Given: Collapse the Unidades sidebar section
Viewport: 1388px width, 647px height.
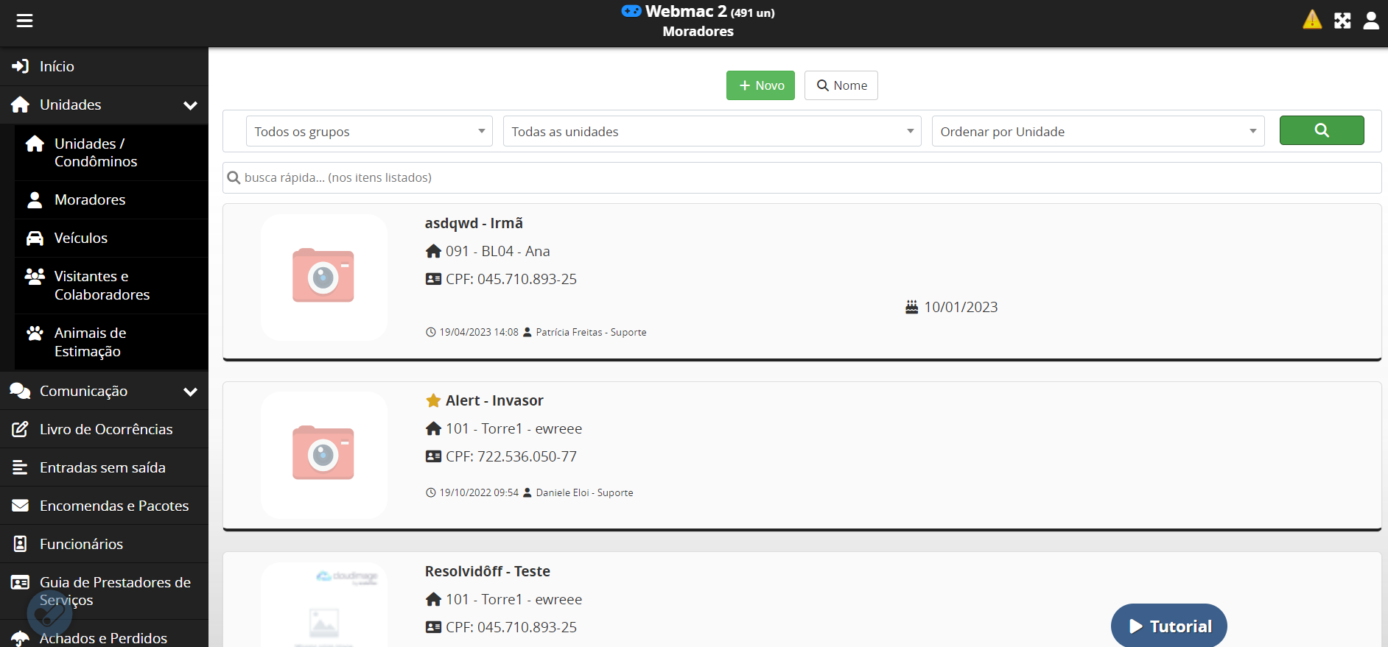Looking at the screenshot, I should click(x=190, y=105).
